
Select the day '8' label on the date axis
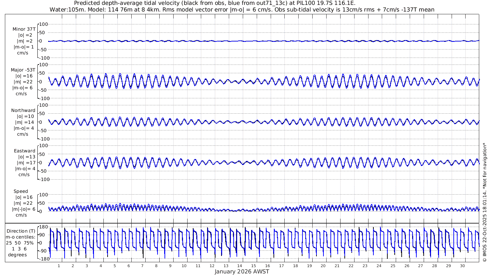point(156,266)
